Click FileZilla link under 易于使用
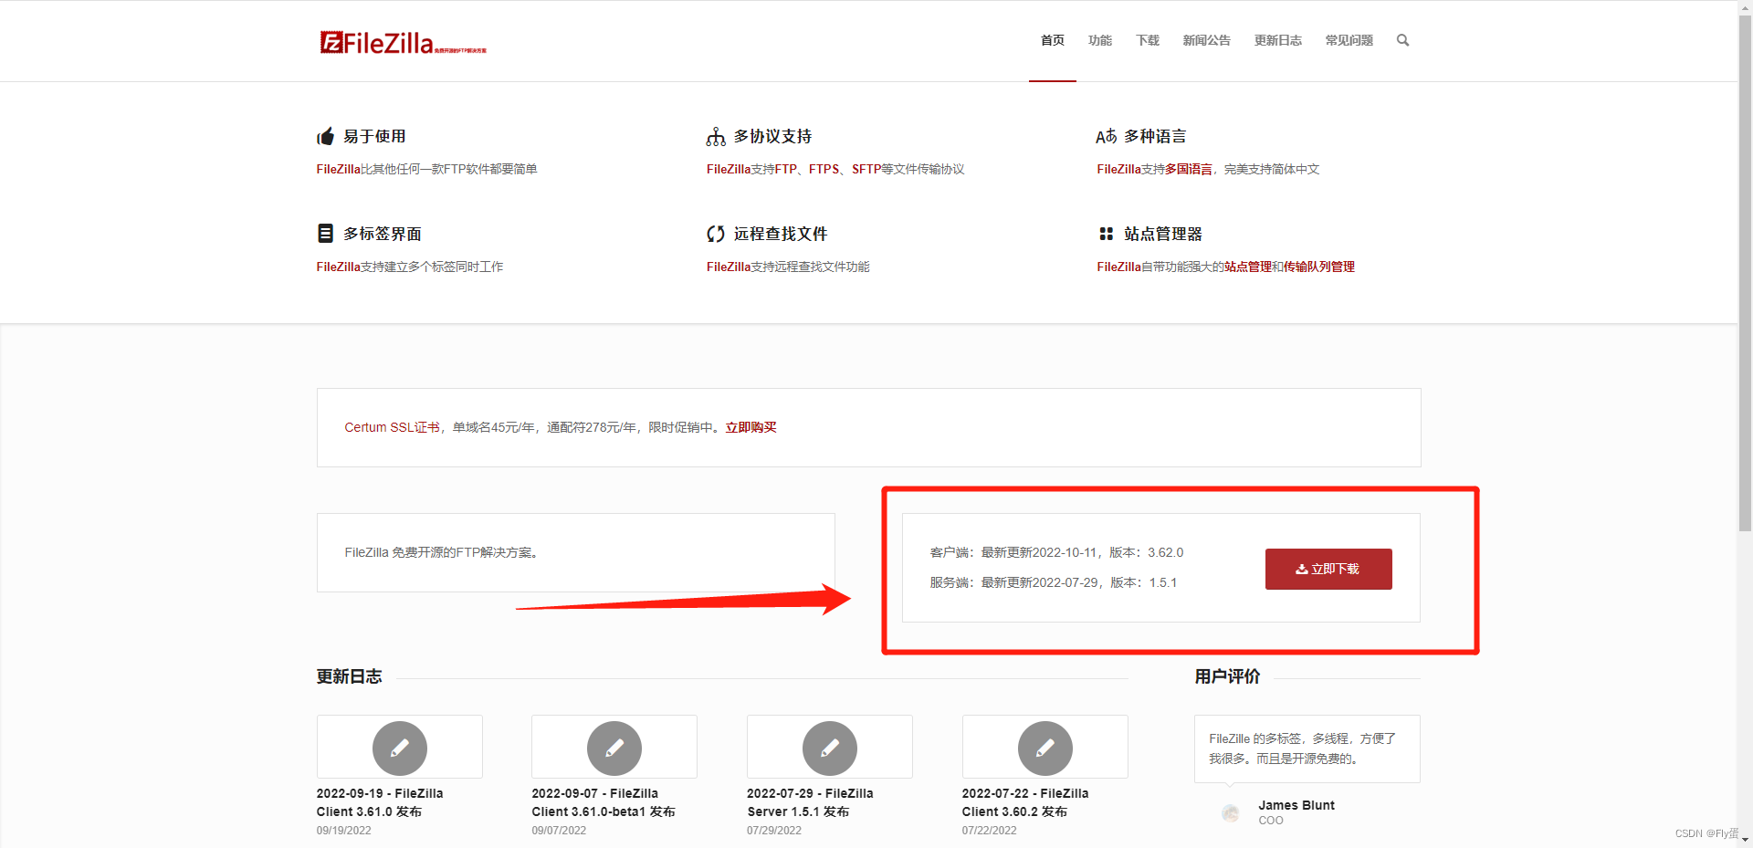The width and height of the screenshot is (1753, 848). click(338, 169)
